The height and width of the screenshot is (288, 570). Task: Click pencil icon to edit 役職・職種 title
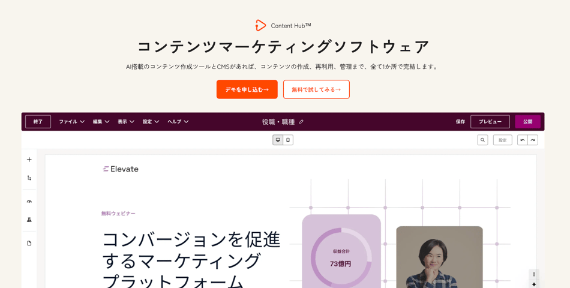click(x=301, y=122)
